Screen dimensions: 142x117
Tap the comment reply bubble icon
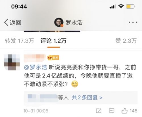point(112,111)
